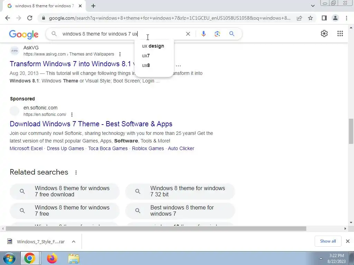Open the Dress Up Games sitelink
This screenshot has height=265, width=354.
coord(65,148)
